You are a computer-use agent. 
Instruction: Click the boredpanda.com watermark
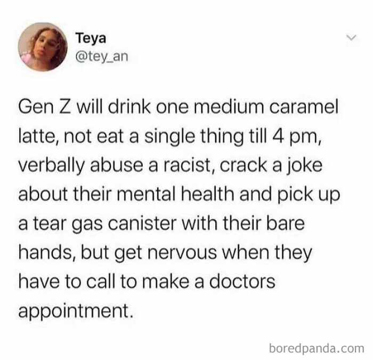click(317, 349)
